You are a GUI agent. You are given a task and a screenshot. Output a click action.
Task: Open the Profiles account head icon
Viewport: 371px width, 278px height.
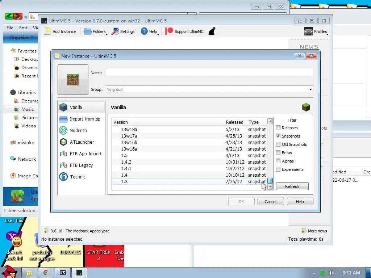pos(309,31)
